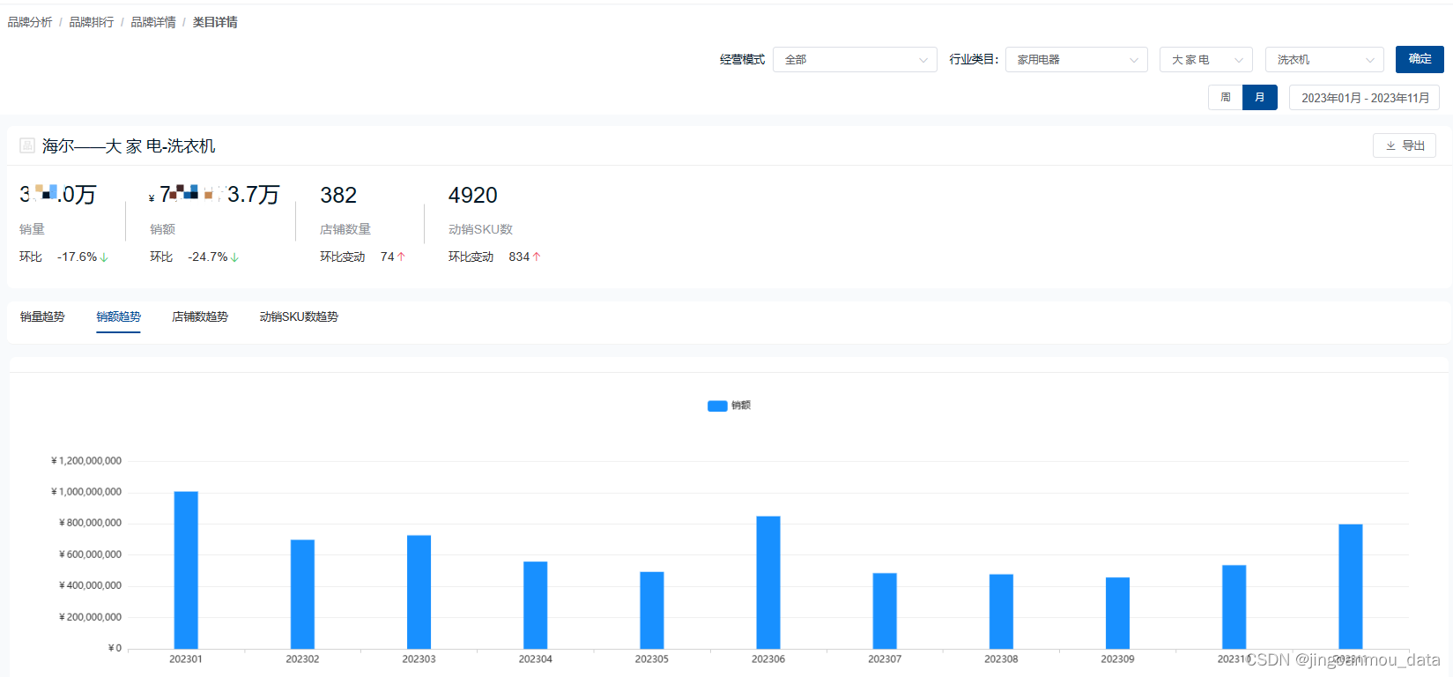Screen dimensions: 1453x677
Task: Open the 洗衣机 subcategory dropdown
Action: (x=1324, y=60)
